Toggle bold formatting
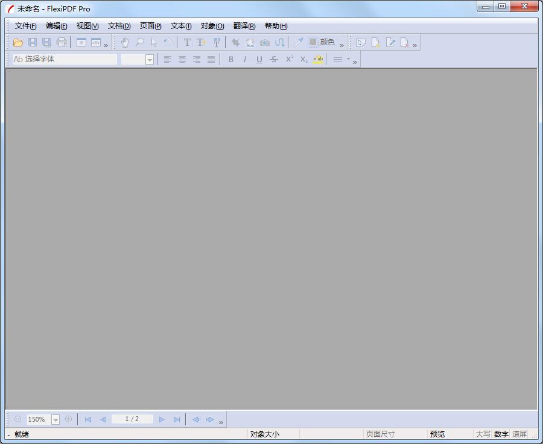This screenshot has width=543, height=444. (231, 59)
